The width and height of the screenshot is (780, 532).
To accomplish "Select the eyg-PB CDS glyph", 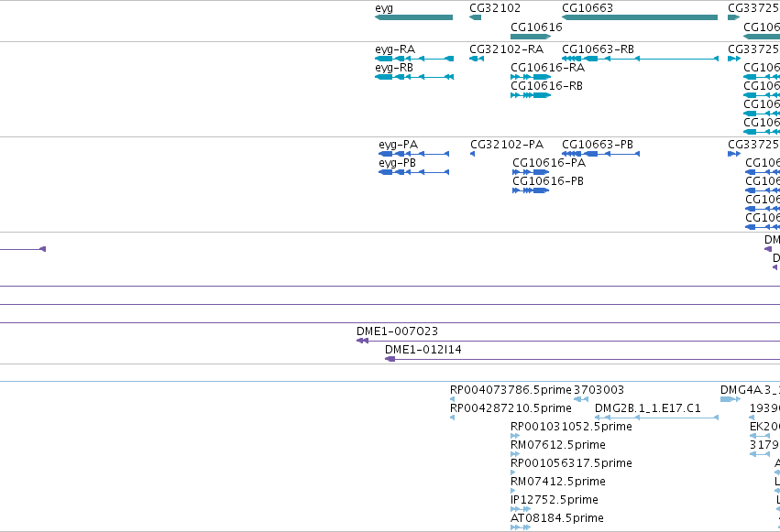I will tap(414, 172).
